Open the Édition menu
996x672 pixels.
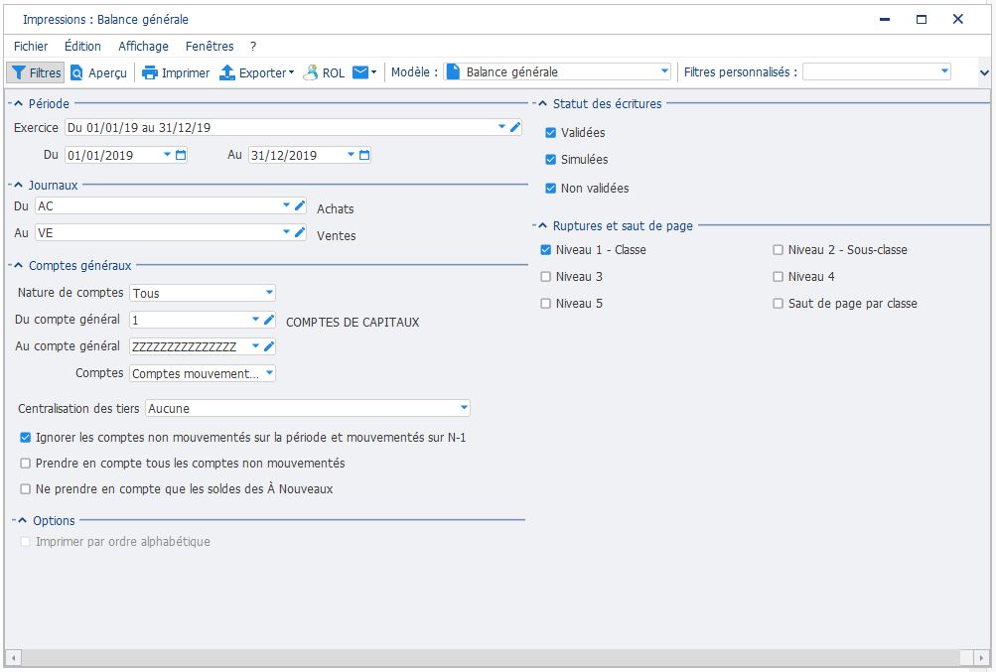tap(82, 46)
